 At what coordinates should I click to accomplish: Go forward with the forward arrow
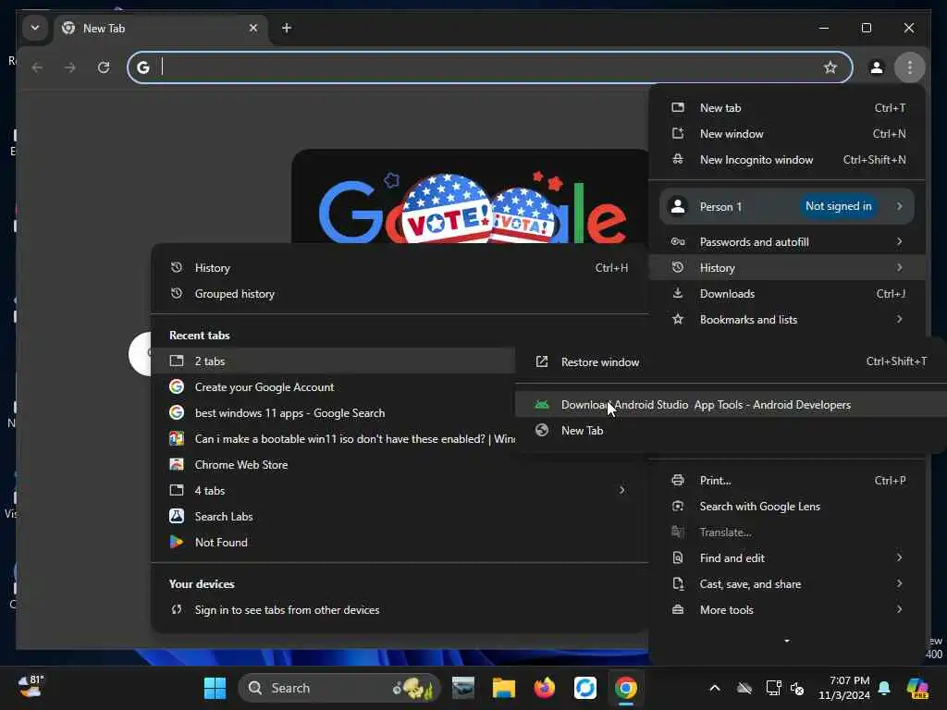coord(70,67)
